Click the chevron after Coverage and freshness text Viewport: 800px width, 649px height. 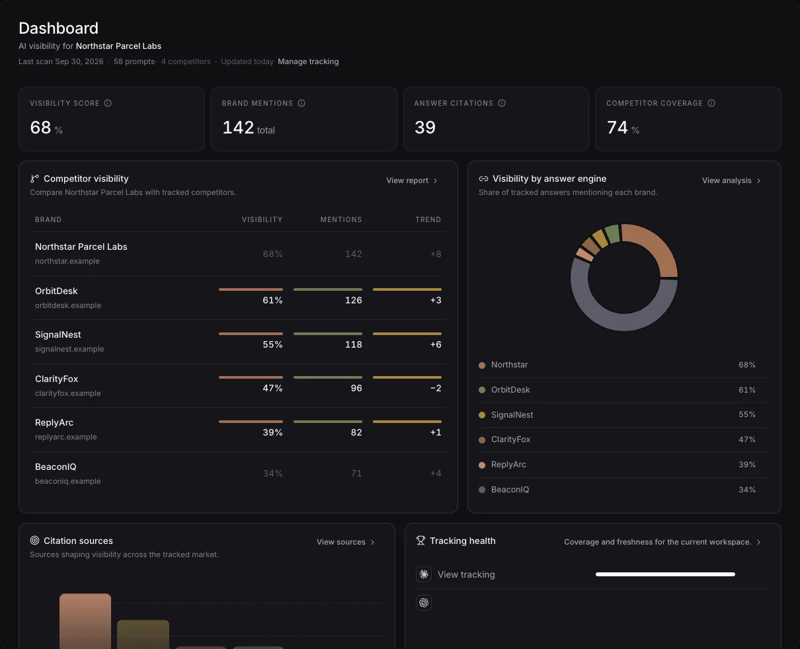point(758,542)
